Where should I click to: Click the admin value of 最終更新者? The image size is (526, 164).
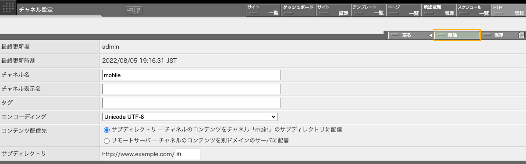pyautogui.click(x=111, y=46)
